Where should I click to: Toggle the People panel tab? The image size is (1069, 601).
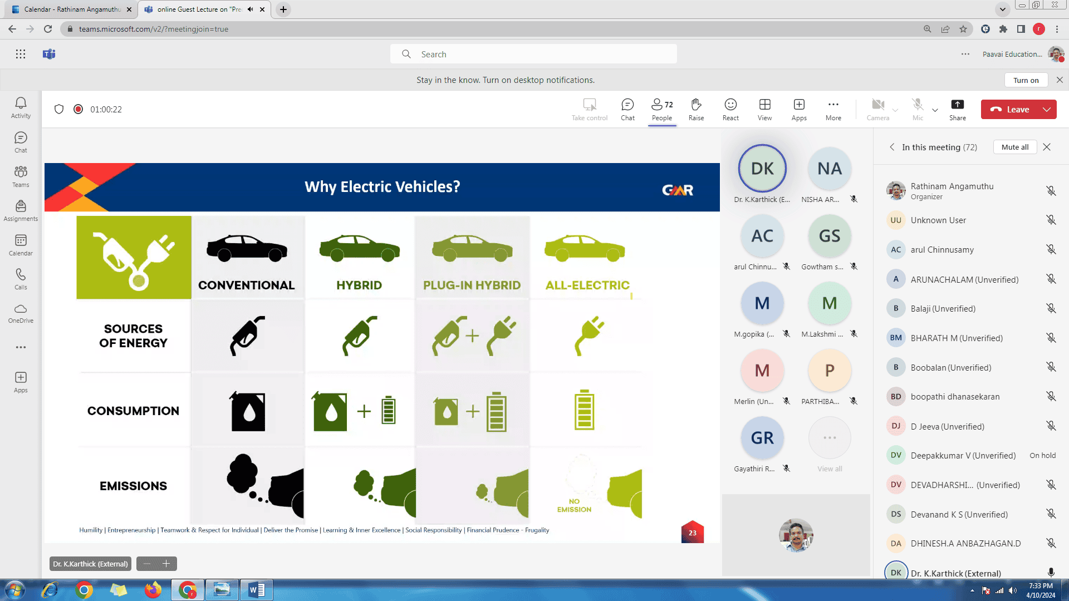(x=662, y=109)
